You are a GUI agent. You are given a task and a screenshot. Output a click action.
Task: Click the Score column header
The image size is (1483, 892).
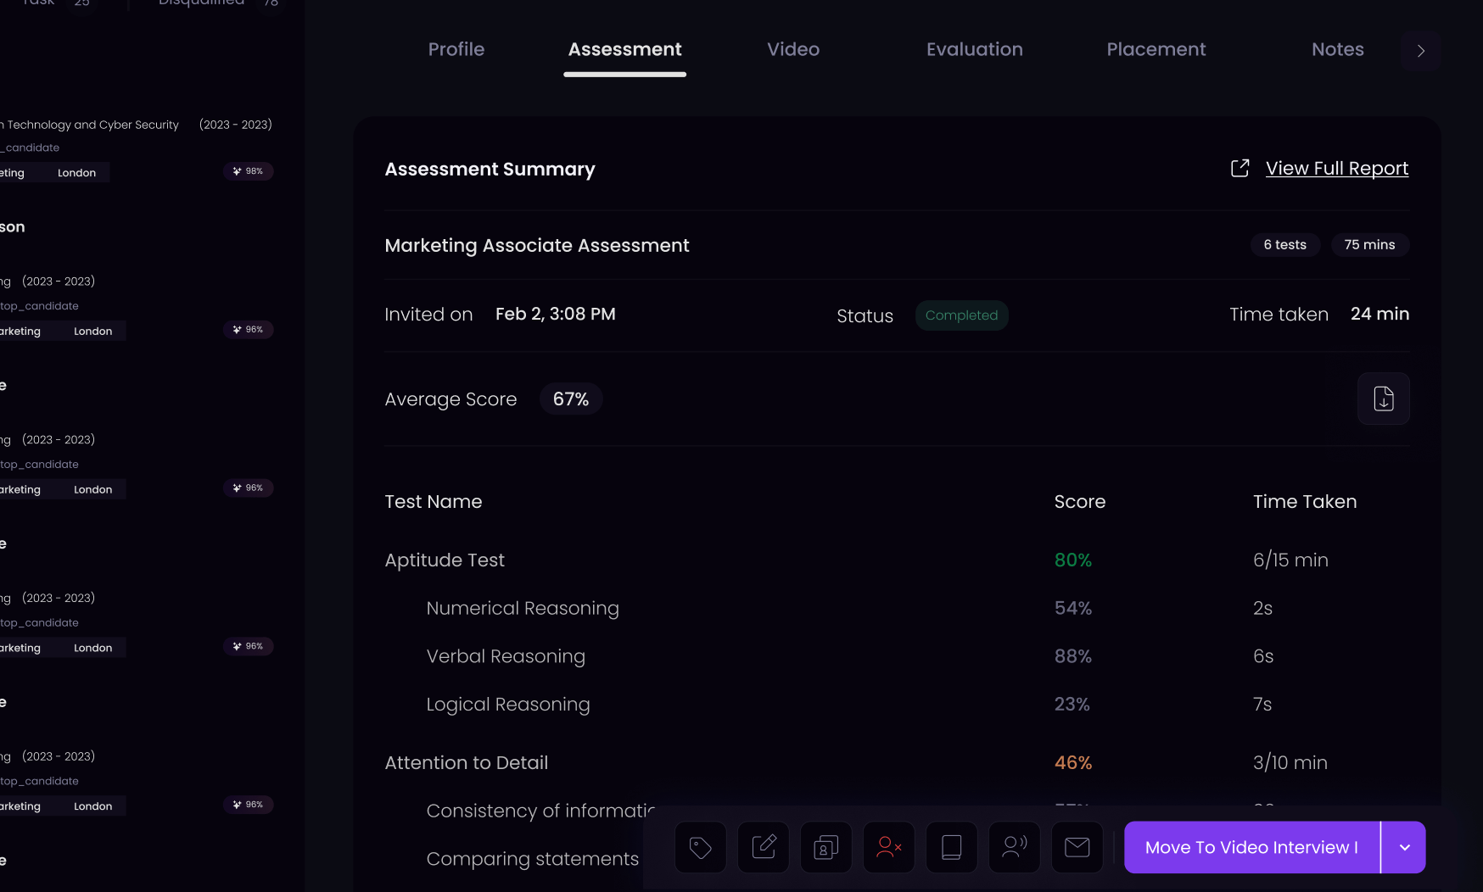pos(1079,502)
